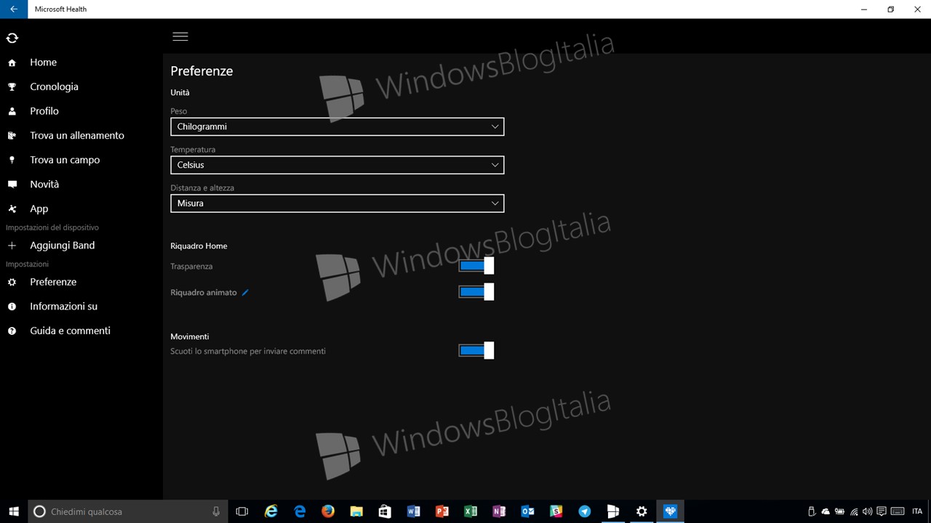Click the ITA language indicator

(917, 511)
